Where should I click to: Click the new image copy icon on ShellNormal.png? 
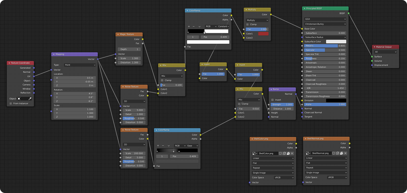coord(338,153)
